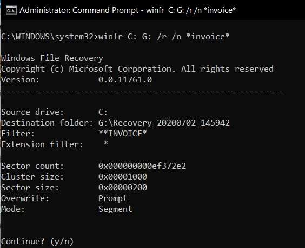Viewport: 305px width, 248px height.
Task: Click the dashed separator line
Action: coord(142,91)
